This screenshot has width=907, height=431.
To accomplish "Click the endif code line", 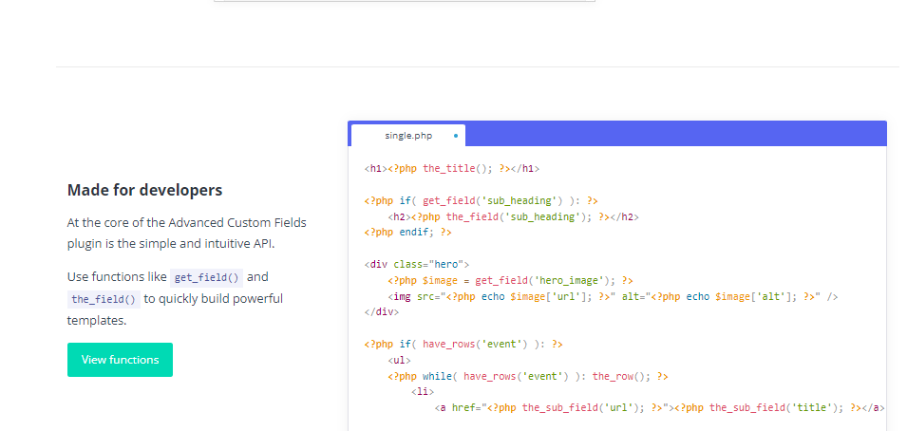I will click(407, 233).
